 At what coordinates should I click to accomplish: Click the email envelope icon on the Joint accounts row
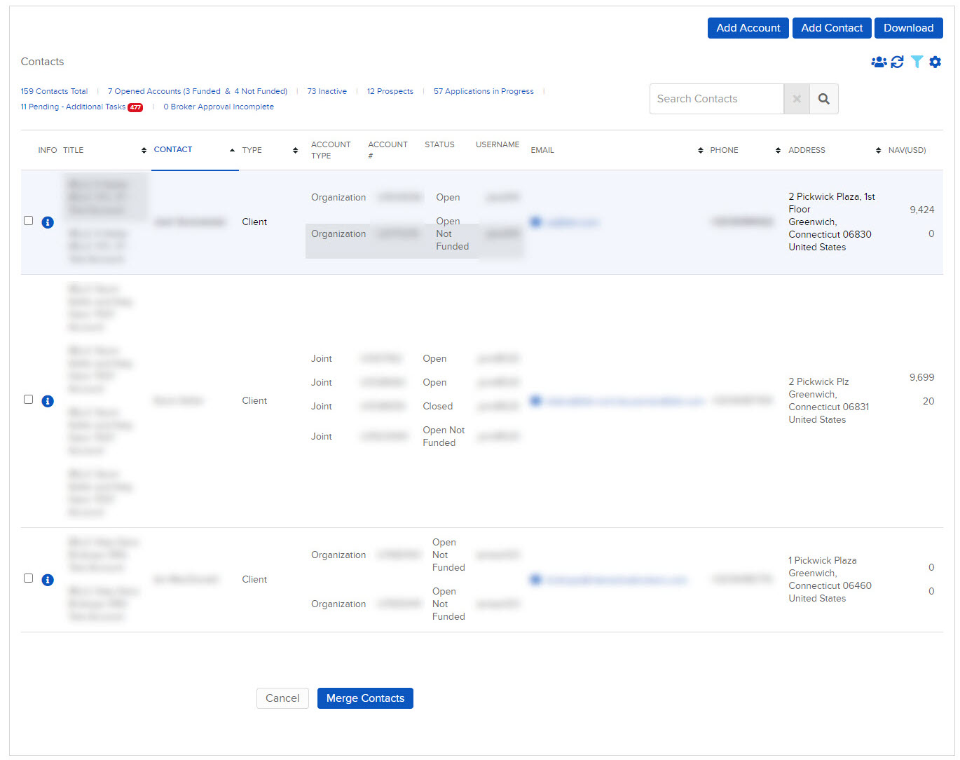(x=535, y=401)
